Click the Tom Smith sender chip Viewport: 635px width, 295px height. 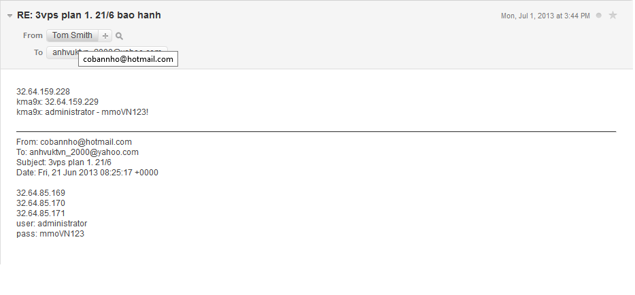click(x=74, y=35)
